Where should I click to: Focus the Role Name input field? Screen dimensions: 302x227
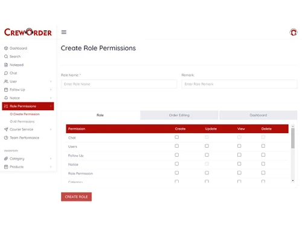point(119,84)
